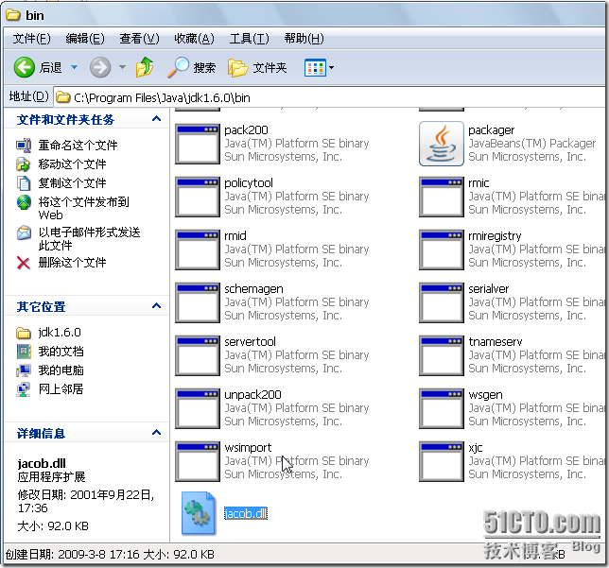Open the 帮助(H) menu
This screenshot has width=609, height=568.
304,39
